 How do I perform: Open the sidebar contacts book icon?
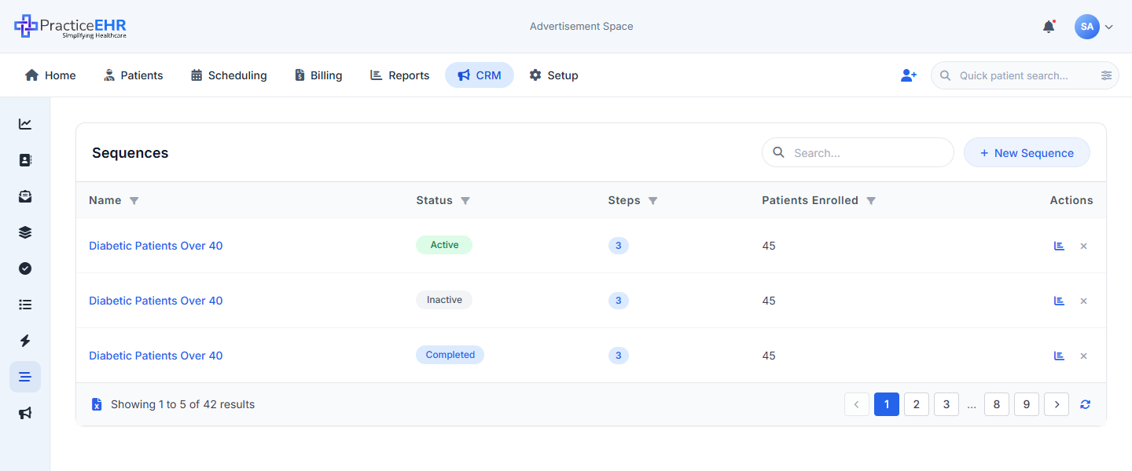click(x=25, y=160)
